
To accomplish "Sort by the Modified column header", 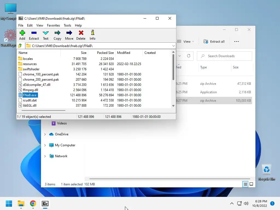I will coord(129,53).
